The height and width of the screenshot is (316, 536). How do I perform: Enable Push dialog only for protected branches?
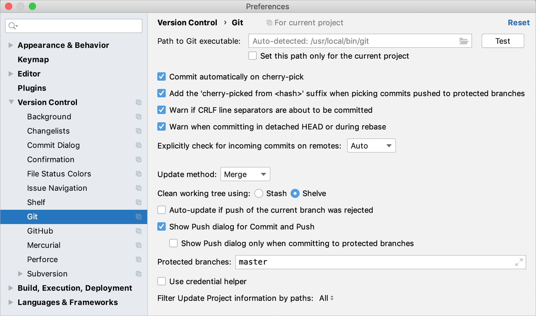click(173, 243)
